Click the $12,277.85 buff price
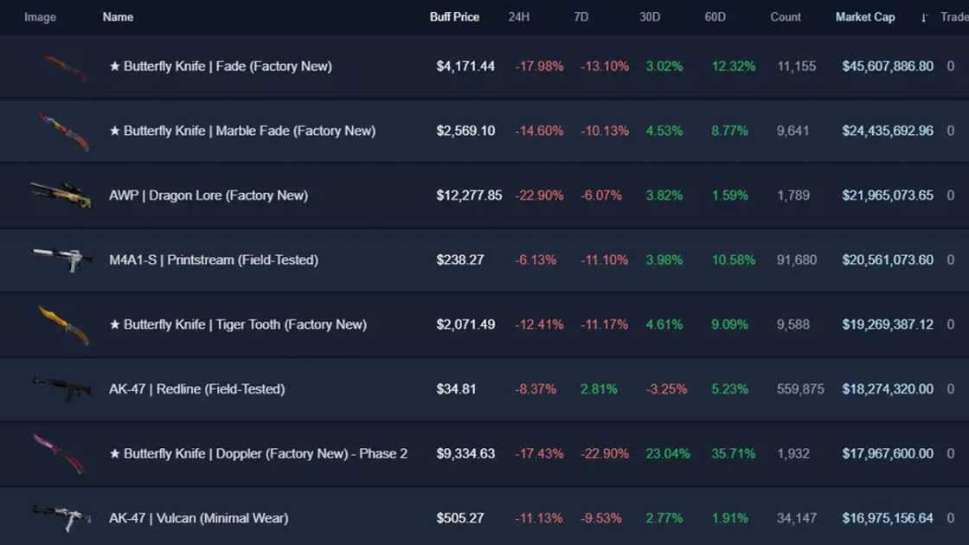This screenshot has height=545, width=969. pos(469,196)
